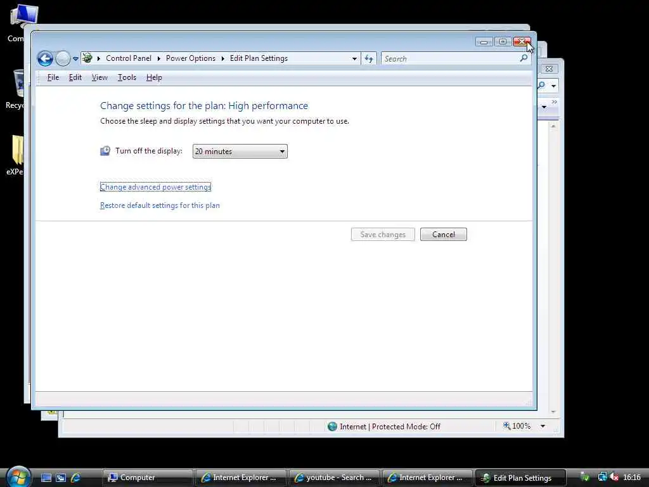This screenshot has height=487, width=649.
Task: Select the Recycle Bin desktop icon
Action: coord(16,89)
